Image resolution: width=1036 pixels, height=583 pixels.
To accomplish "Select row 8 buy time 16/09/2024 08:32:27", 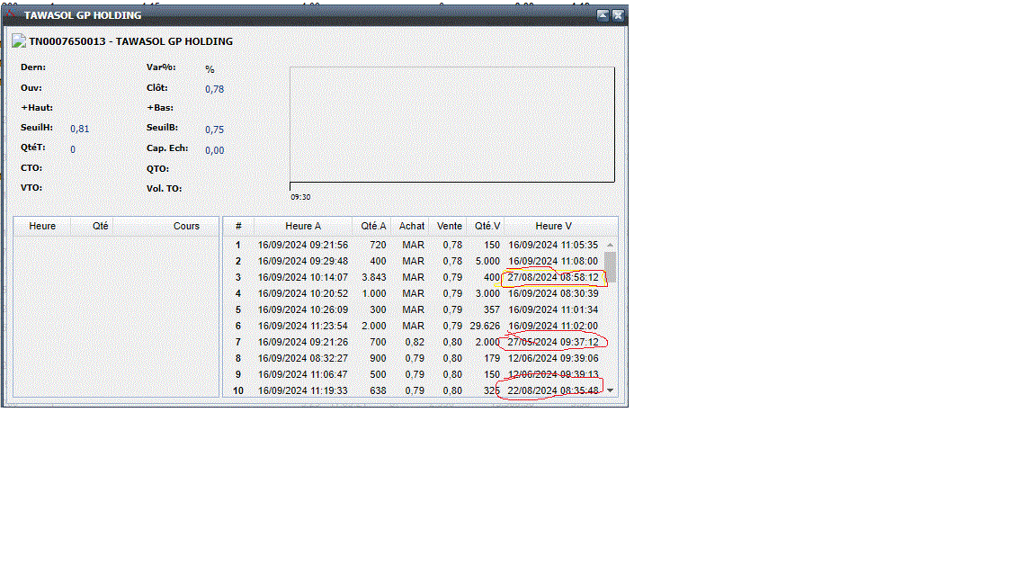I will click(302, 358).
